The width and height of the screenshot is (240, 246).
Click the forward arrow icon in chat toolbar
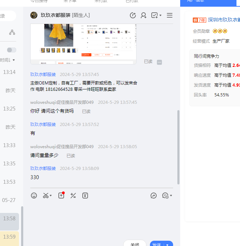tap(153, 196)
